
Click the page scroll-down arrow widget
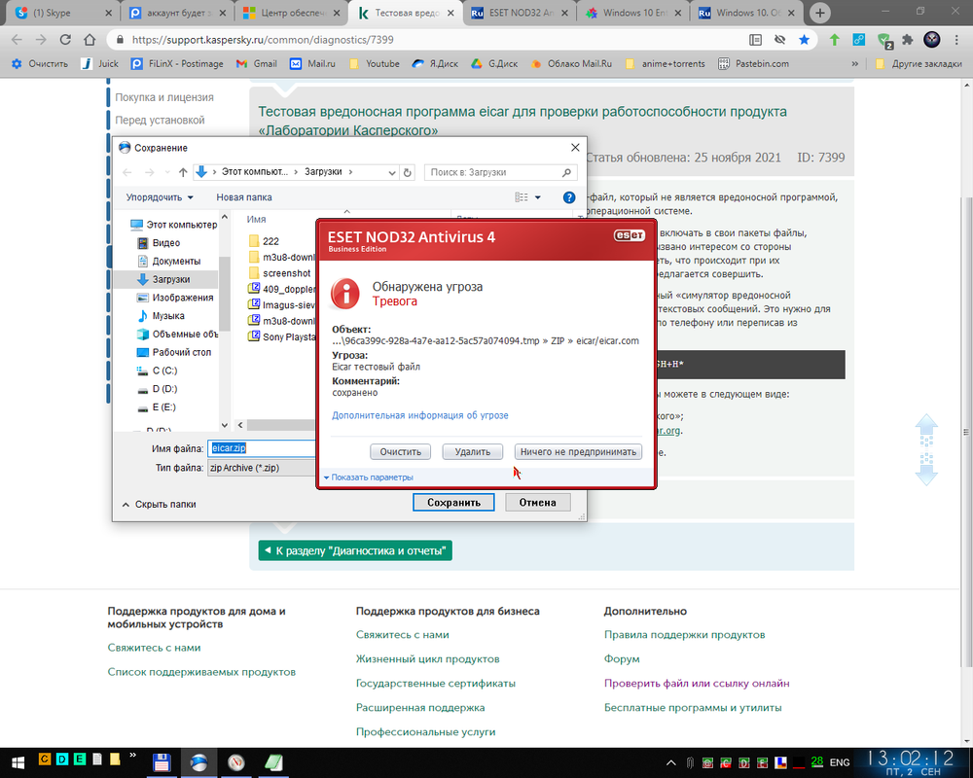pos(926,470)
